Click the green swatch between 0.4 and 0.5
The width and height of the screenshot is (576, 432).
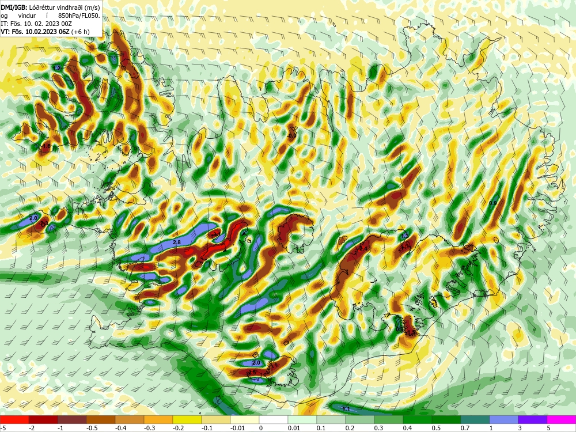(418, 419)
